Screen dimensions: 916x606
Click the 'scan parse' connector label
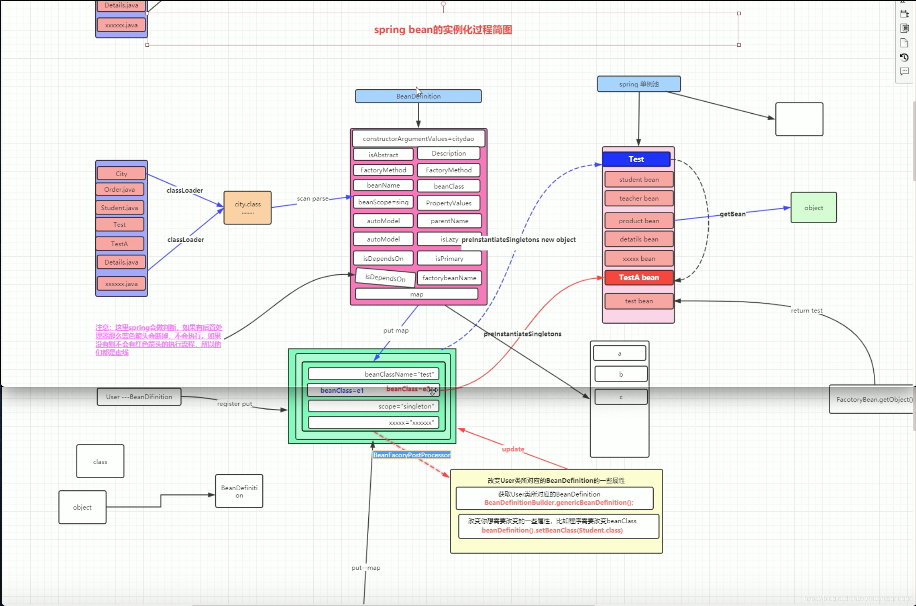click(x=313, y=198)
